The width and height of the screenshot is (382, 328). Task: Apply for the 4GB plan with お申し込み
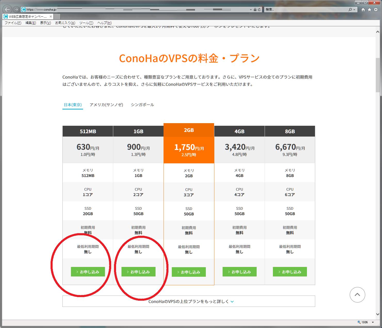pos(240,272)
